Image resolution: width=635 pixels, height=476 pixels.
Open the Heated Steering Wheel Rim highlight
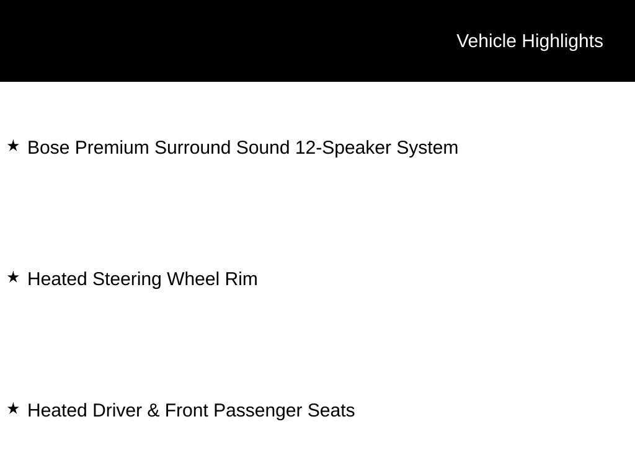point(143,280)
